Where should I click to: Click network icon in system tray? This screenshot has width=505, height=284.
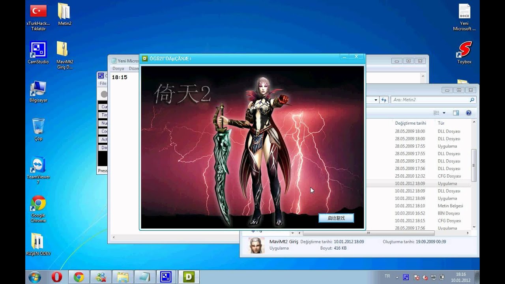pos(434,277)
